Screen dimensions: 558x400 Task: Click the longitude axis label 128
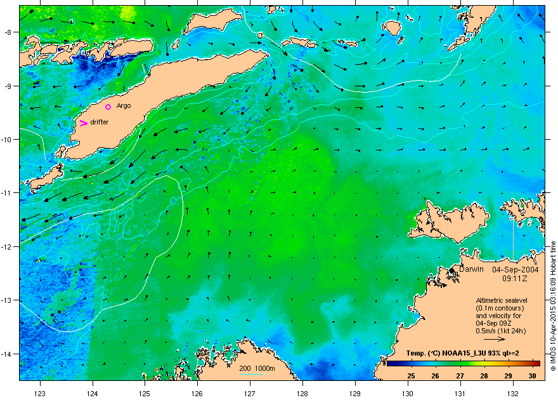(302, 394)
